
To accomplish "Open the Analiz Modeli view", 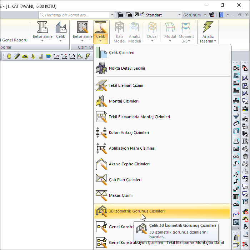I will pyautogui.click(x=135, y=32).
